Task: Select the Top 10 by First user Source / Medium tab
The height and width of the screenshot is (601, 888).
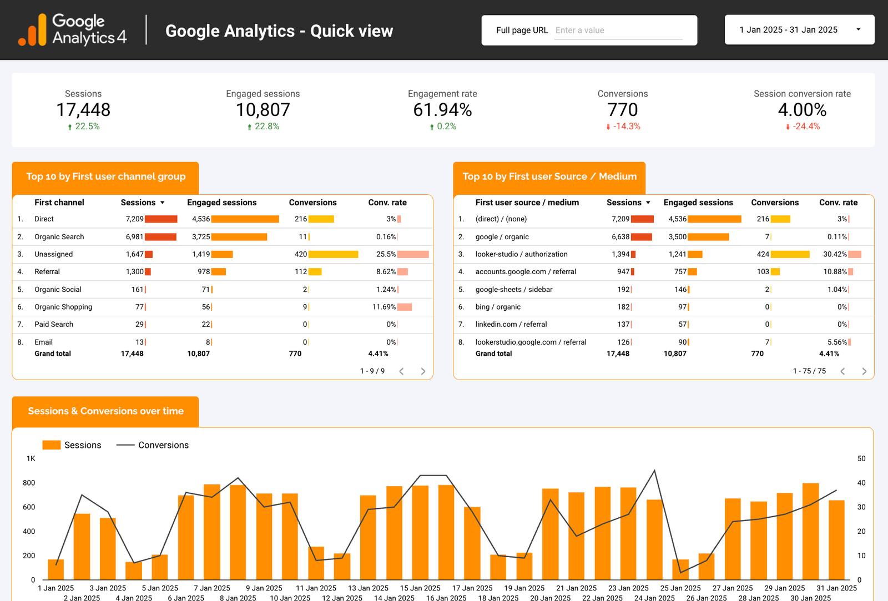Action: tap(549, 177)
